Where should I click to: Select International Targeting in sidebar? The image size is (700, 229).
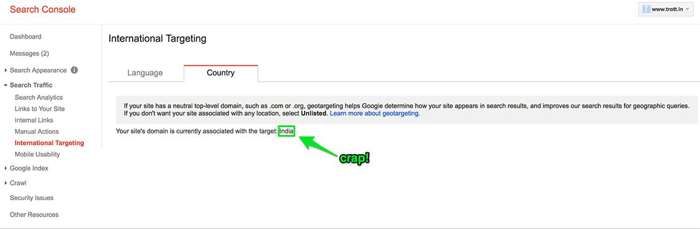(49, 143)
